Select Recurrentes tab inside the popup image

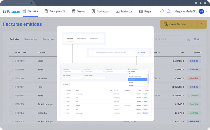click(81, 39)
